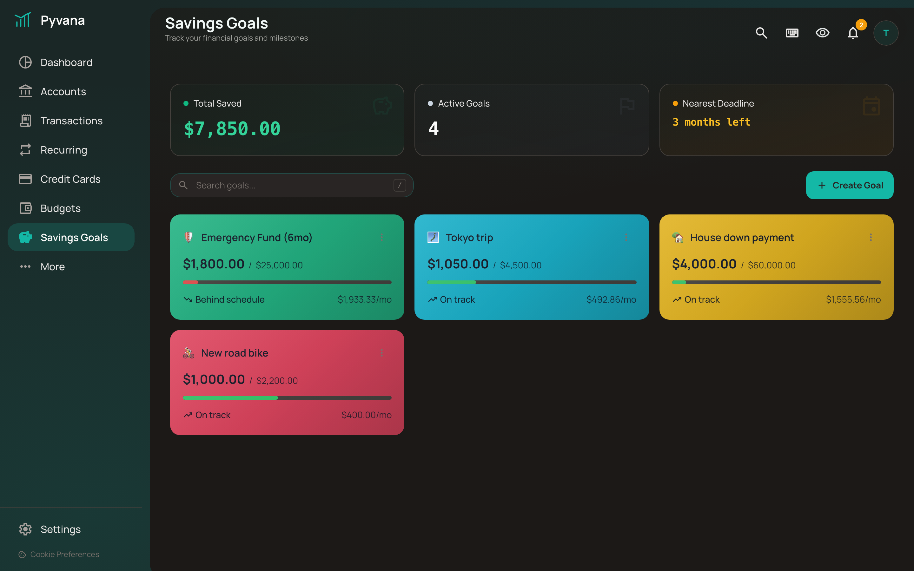Open Settings from the sidebar
This screenshot has height=571, width=914.
point(71,529)
